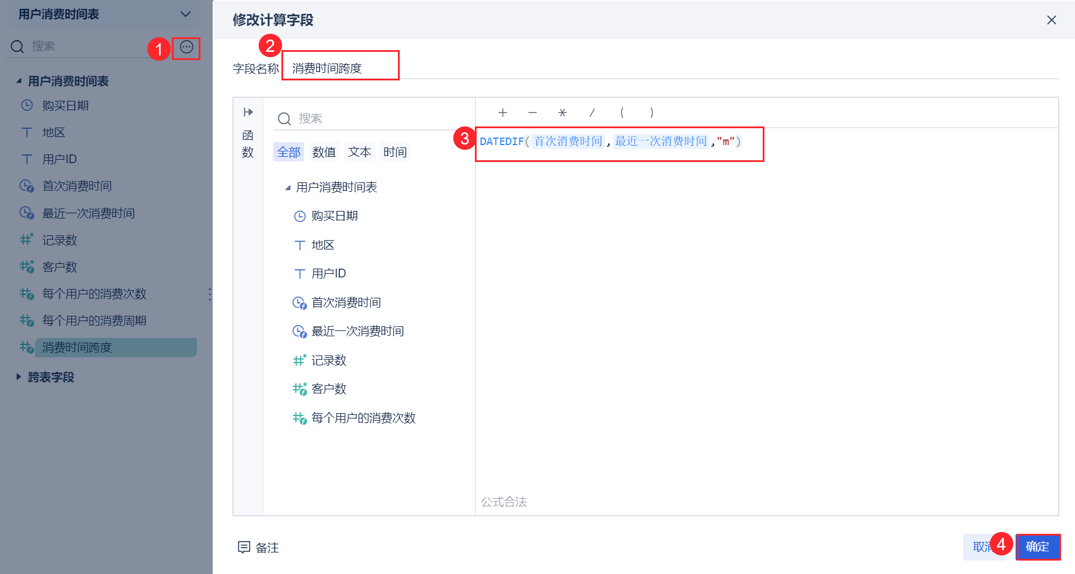This screenshot has width=1075, height=574.
Task: Click the calculated time icon beside 最近一次消费时间 in left panel
Action: pyautogui.click(x=27, y=213)
